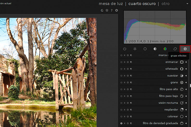
Task: Click the filtro paso bajo module icon
Action: pos(182,96)
